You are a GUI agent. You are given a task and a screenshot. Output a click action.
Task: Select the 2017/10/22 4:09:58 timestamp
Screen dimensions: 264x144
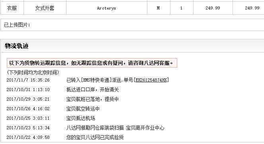pyautogui.click(x=28, y=137)
